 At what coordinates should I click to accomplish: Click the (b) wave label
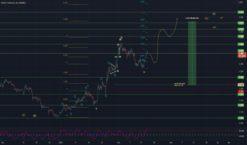click(35, 116)
